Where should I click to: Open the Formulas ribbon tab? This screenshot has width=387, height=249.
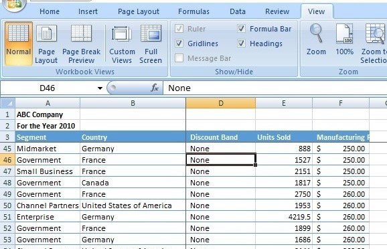click(193, 11)
